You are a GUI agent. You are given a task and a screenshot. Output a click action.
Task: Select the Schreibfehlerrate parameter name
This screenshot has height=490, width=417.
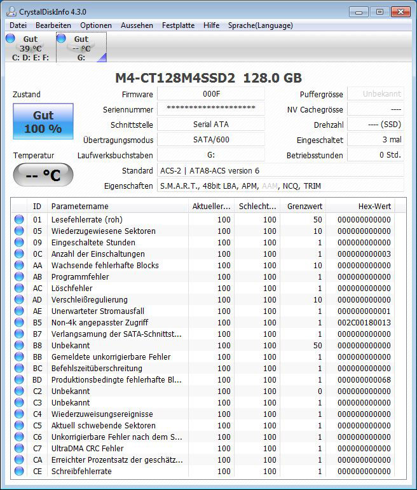pyautogui.click(x=81, y=471)
